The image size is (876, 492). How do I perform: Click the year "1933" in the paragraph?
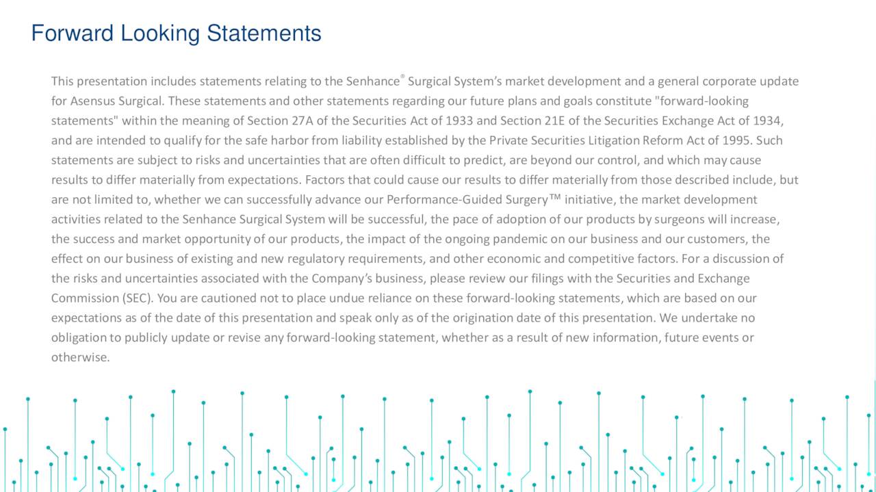(x=459, y=122)
